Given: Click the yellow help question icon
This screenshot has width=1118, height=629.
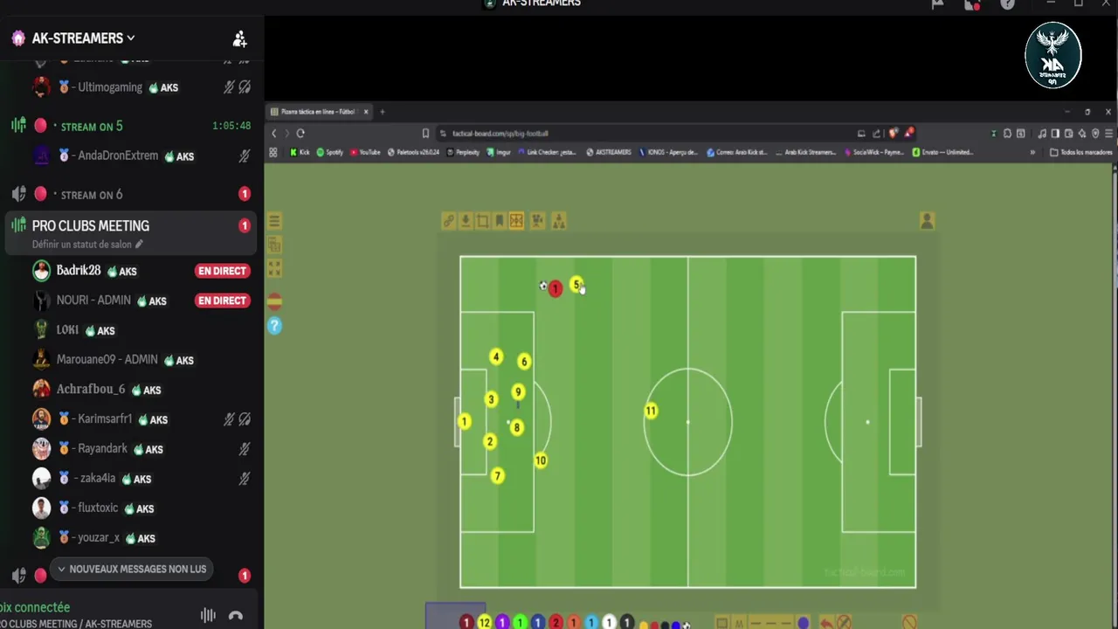Looking at the screenshot, I should coord(274,326).
